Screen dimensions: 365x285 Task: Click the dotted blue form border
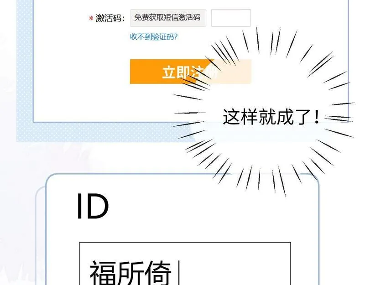pos(25,70)
